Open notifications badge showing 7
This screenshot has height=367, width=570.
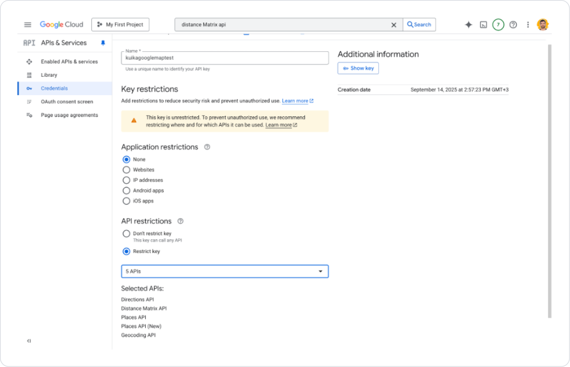(498, 25)
